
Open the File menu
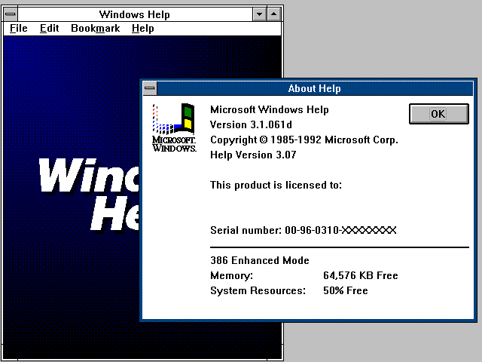point(18,29)
